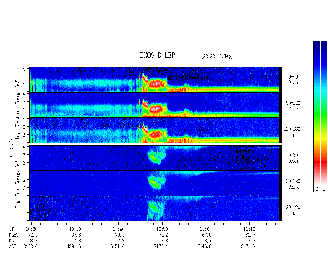Click the MLT value 12.2

(x=120, y=241)
